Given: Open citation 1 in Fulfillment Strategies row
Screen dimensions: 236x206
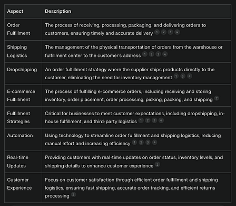Looking at the screenshot, I should (141, 120).
